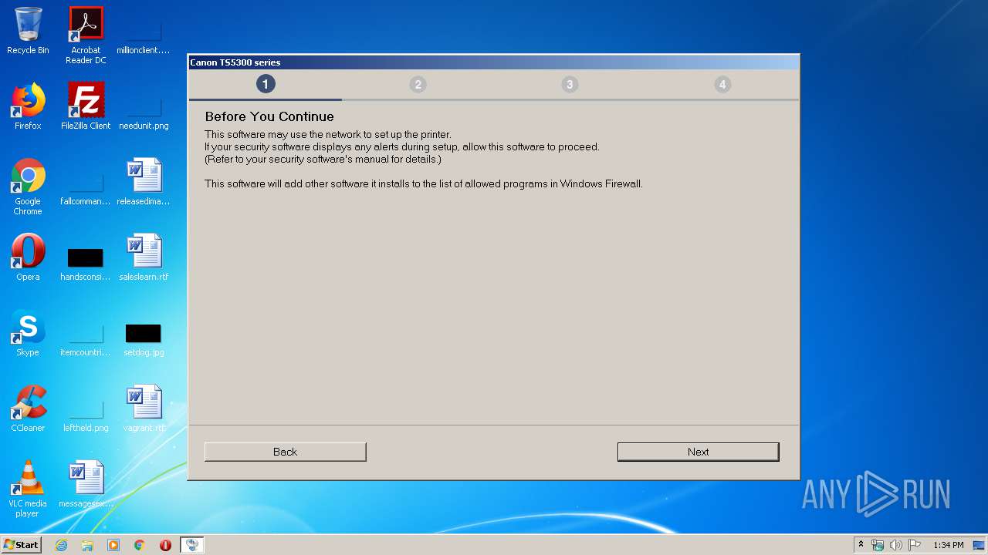Viewport: 988px width, 555px height.
Task: Open CCleaner desktop shortcut
Action: click(x=28, y=409)
